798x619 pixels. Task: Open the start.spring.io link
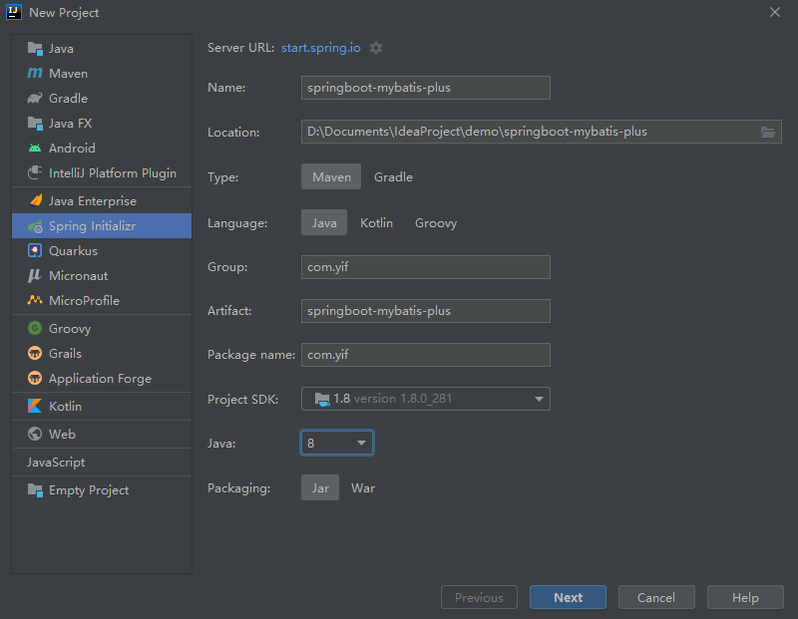[x=321, y=48]
